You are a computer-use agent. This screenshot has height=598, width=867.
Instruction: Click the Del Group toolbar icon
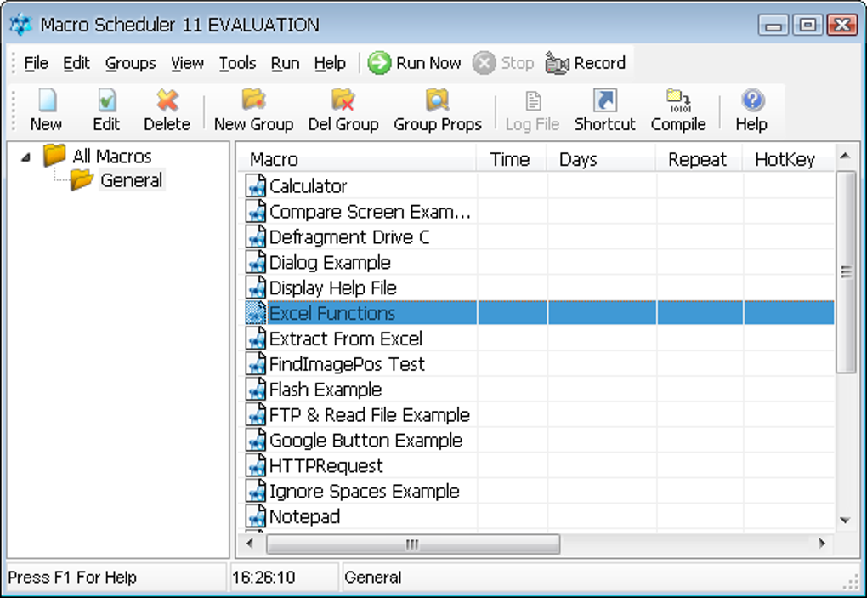tap(343, 100)
